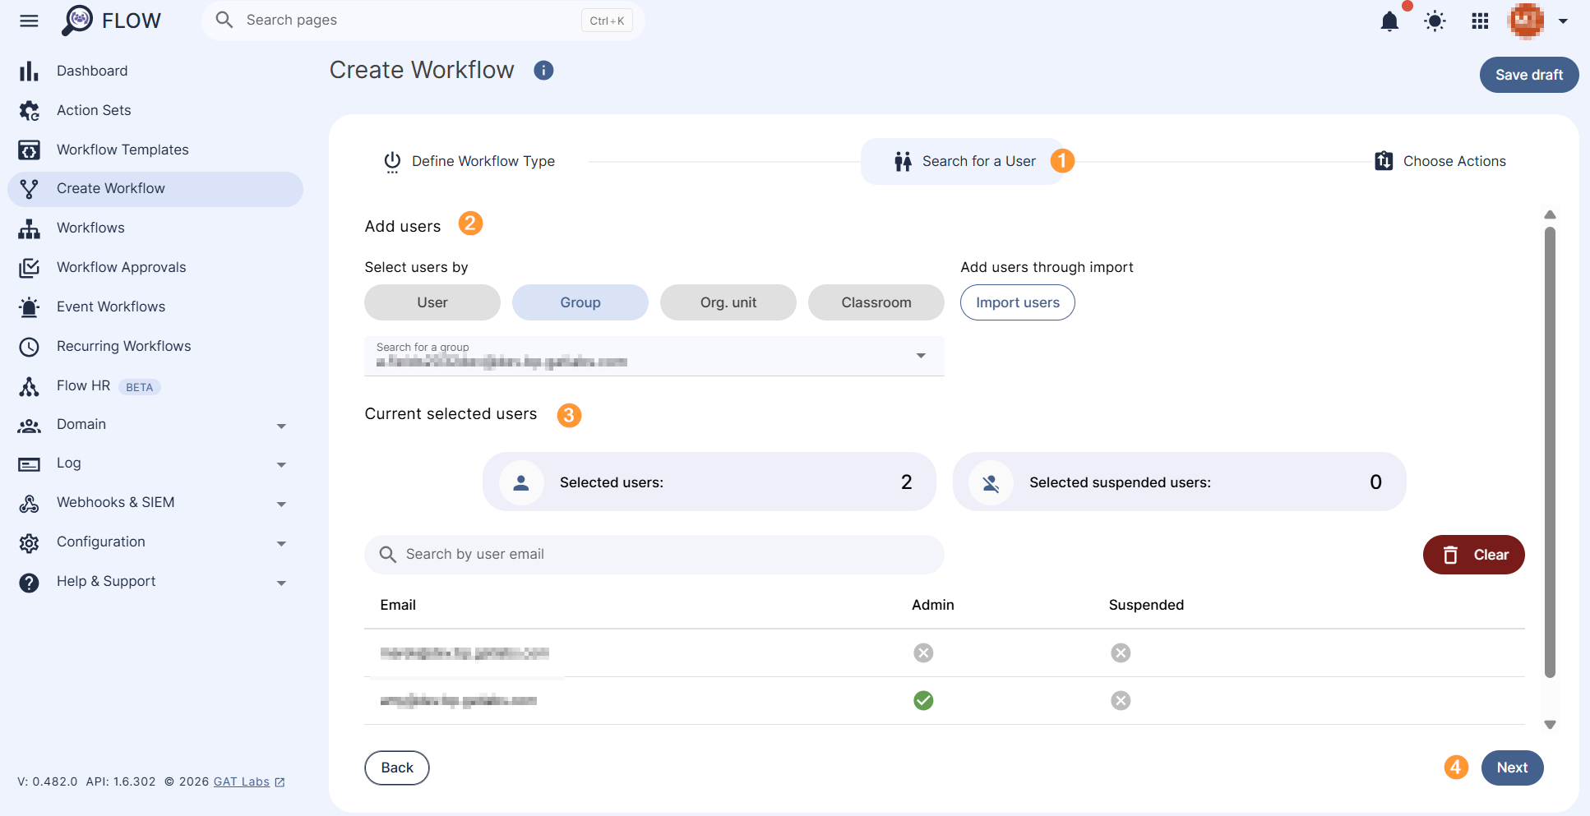Open the Search for a group dropdown
The image size is (1590, 816).
654,356
